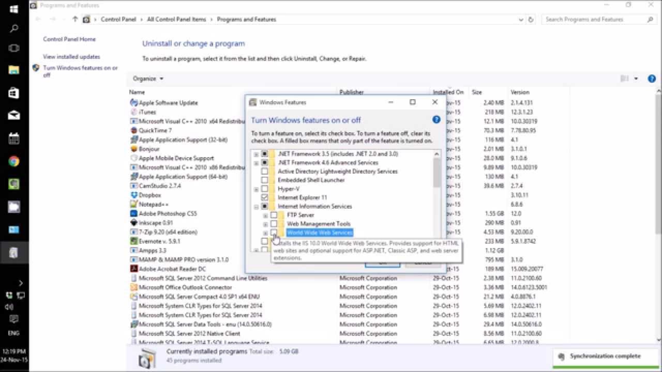Click the CamStudio 2.7.4 program icon

[x=134, y=186]
